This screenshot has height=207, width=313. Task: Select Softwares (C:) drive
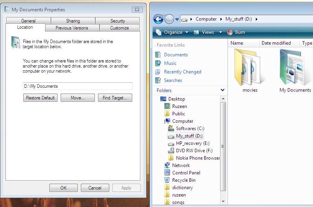(x=190, y=129)
